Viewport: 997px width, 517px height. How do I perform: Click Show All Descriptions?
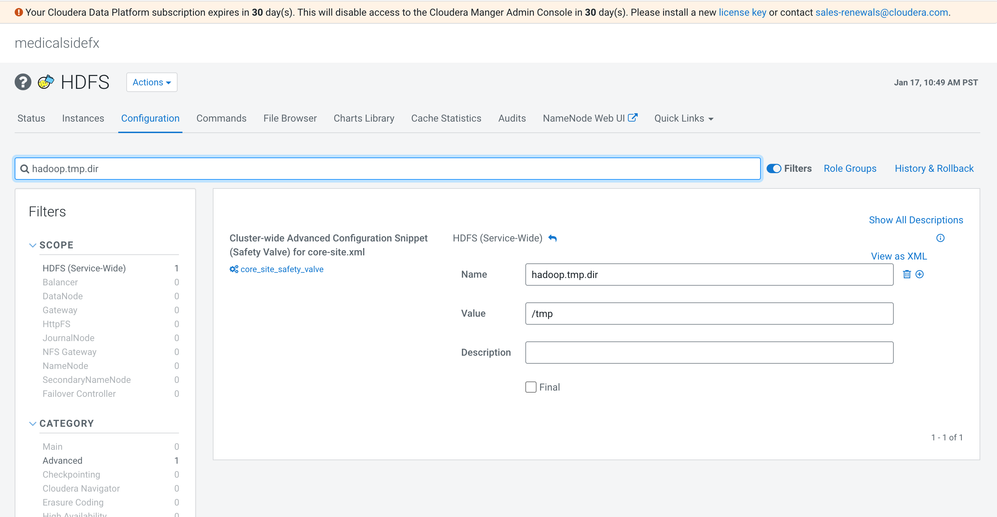tap(916, 219)
